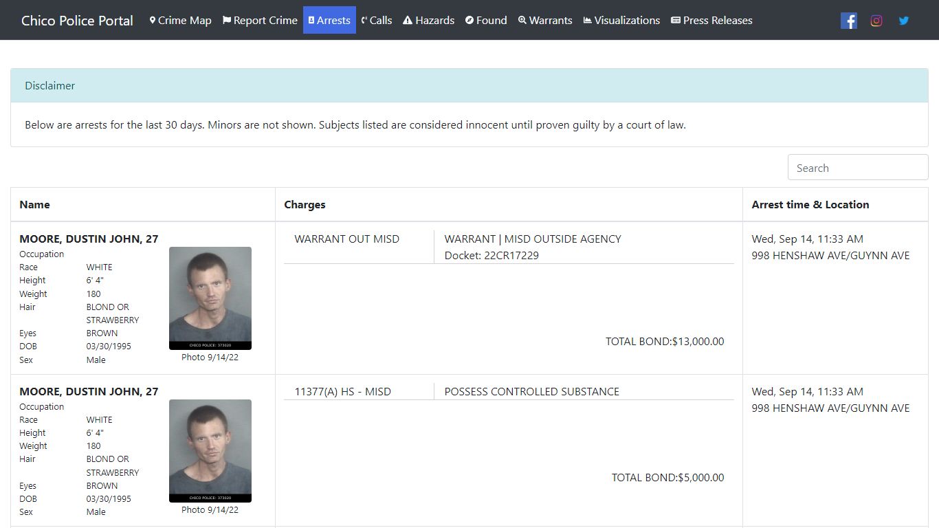The width and height of the screenshot is (939, 528).
Task: Focus the Search input field
Action: 858,168
